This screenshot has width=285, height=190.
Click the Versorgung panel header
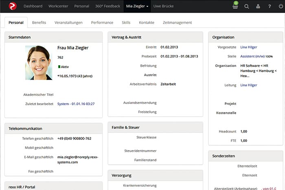click(156, 175)
